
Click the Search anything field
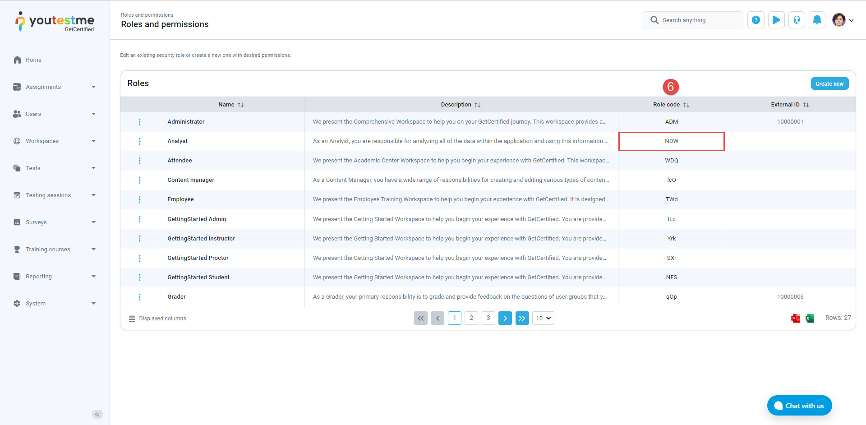click(692, 20)
